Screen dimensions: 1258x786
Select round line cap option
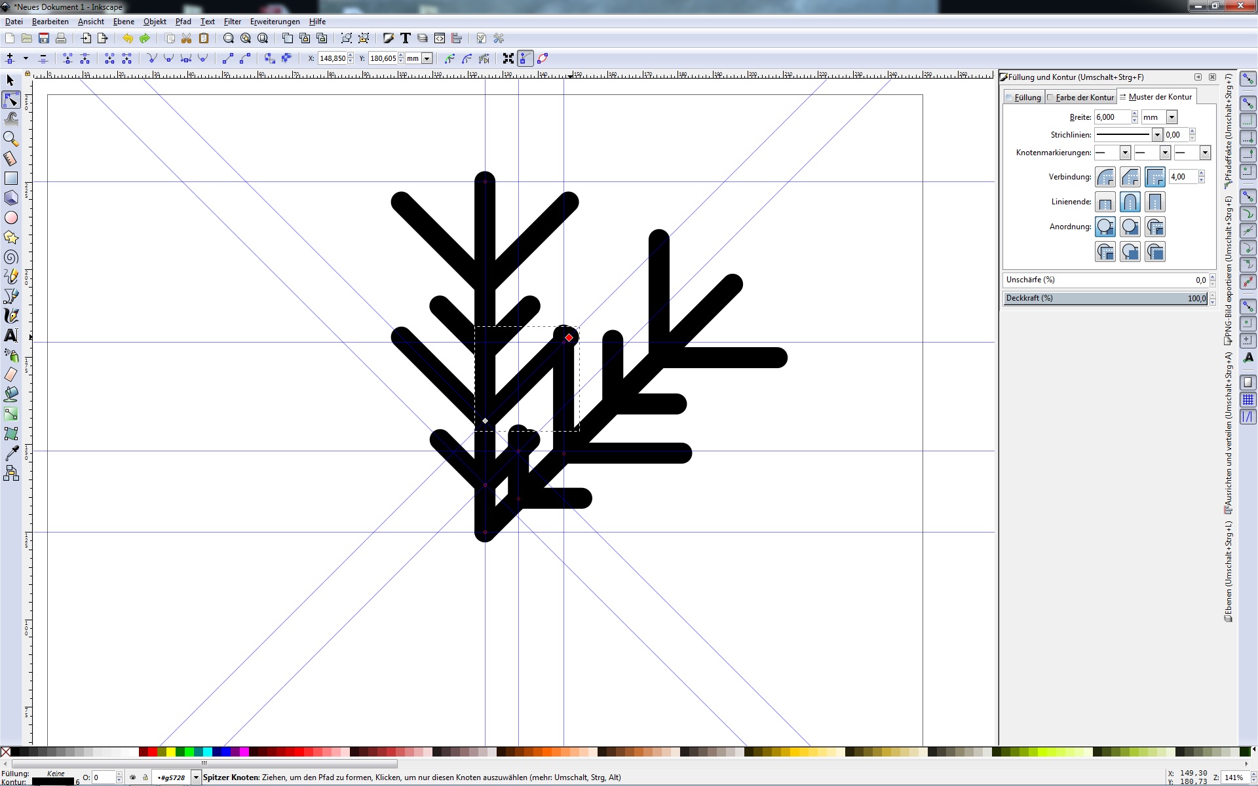point(1130,202)
